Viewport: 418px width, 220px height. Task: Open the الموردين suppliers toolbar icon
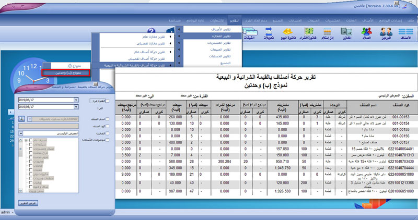[x=386, y=34]
